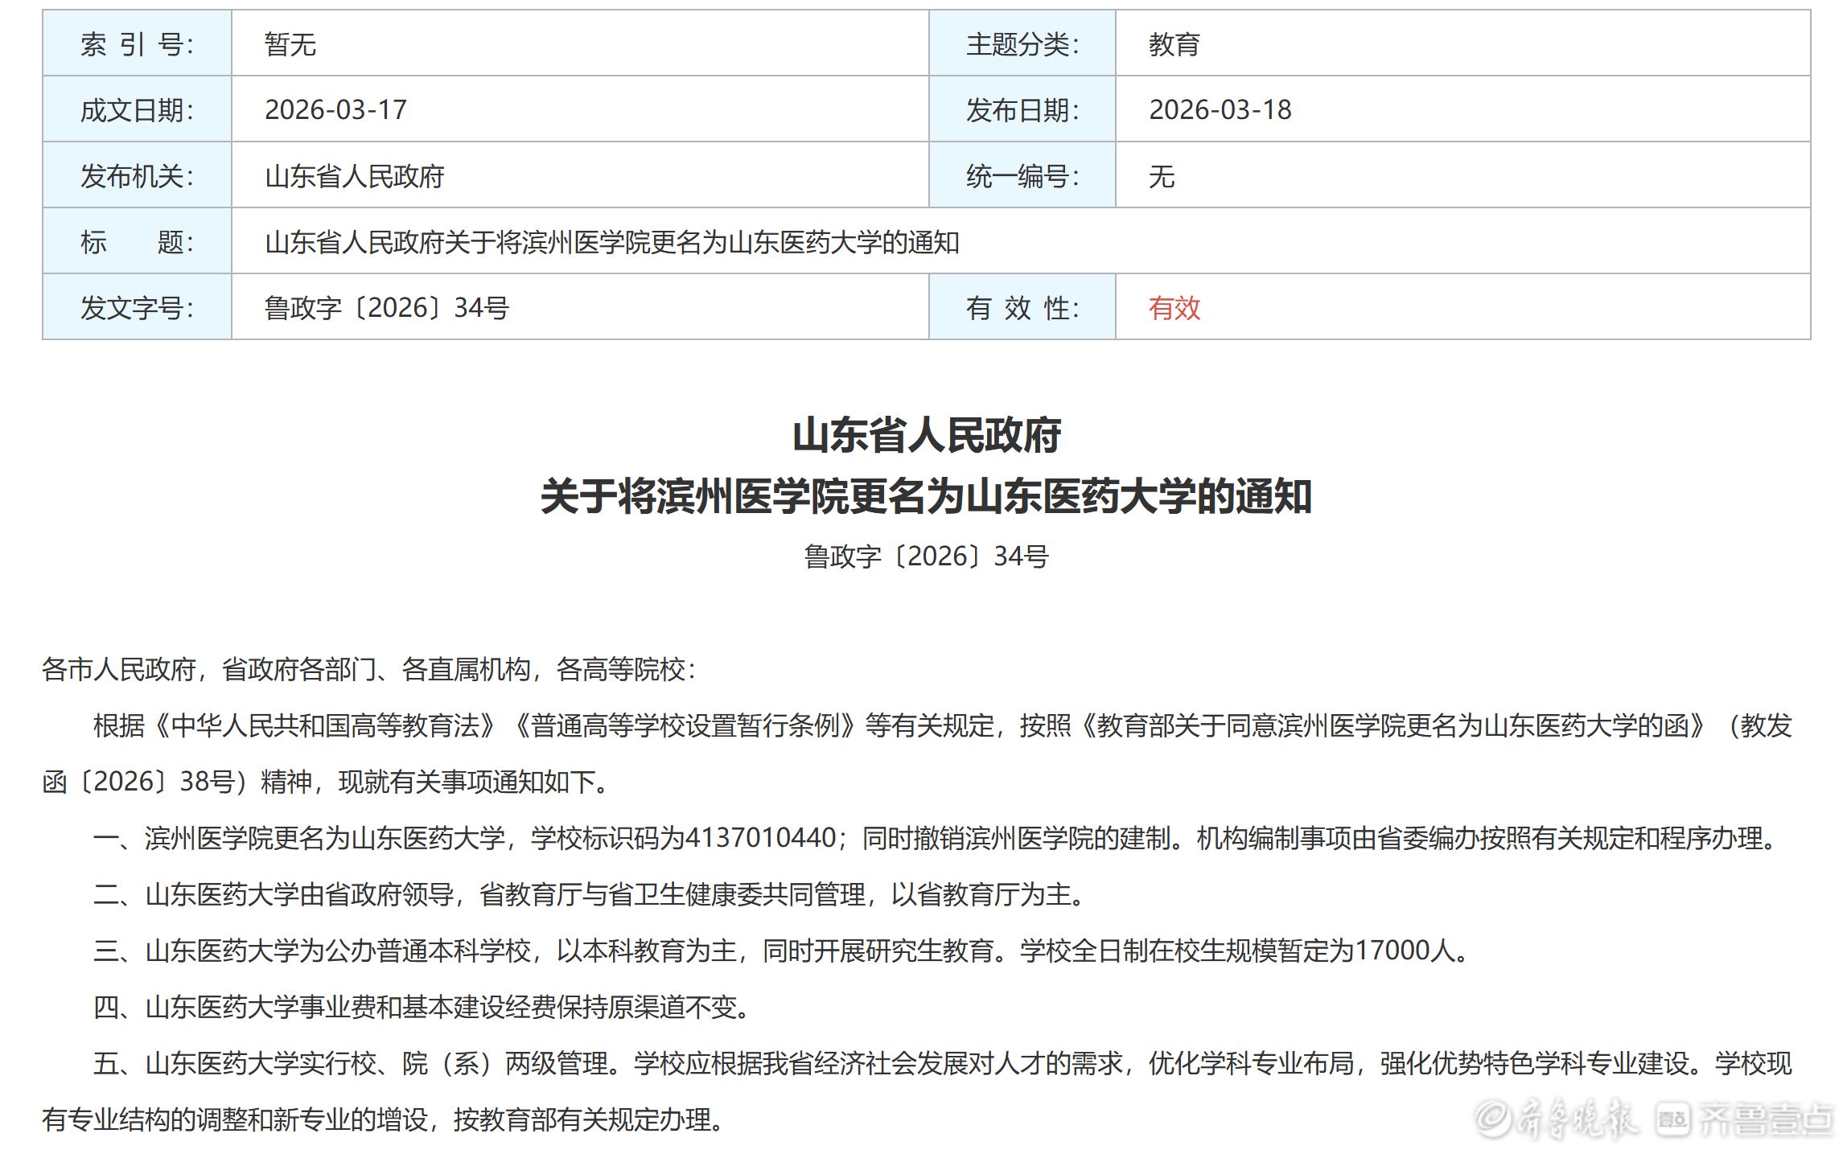Select the 暂无 index number value
This screenshot has height=1154, width=1847.
(290, 44)
